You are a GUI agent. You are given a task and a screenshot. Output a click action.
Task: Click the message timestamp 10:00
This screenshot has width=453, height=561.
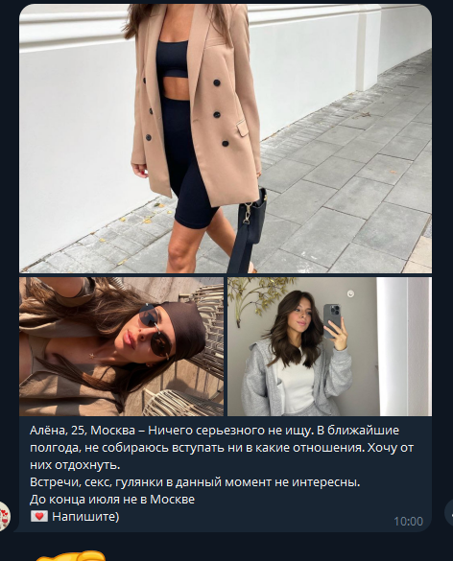point(408,522)
